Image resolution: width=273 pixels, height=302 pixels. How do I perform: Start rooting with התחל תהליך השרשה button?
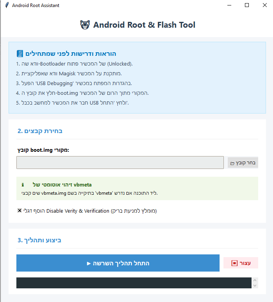(x=118, y=263)
